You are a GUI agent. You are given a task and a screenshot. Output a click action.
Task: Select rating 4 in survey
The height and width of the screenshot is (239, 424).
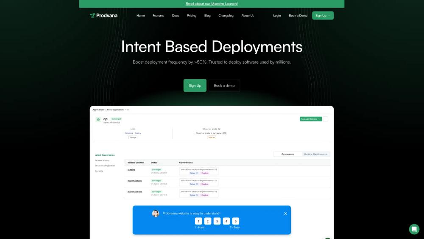[226, 221]
